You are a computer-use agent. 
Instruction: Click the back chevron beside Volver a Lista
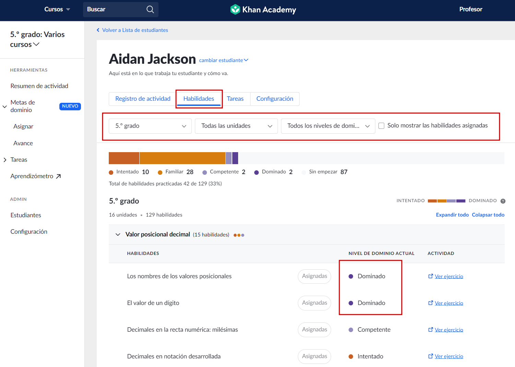[x=98, y=30]
